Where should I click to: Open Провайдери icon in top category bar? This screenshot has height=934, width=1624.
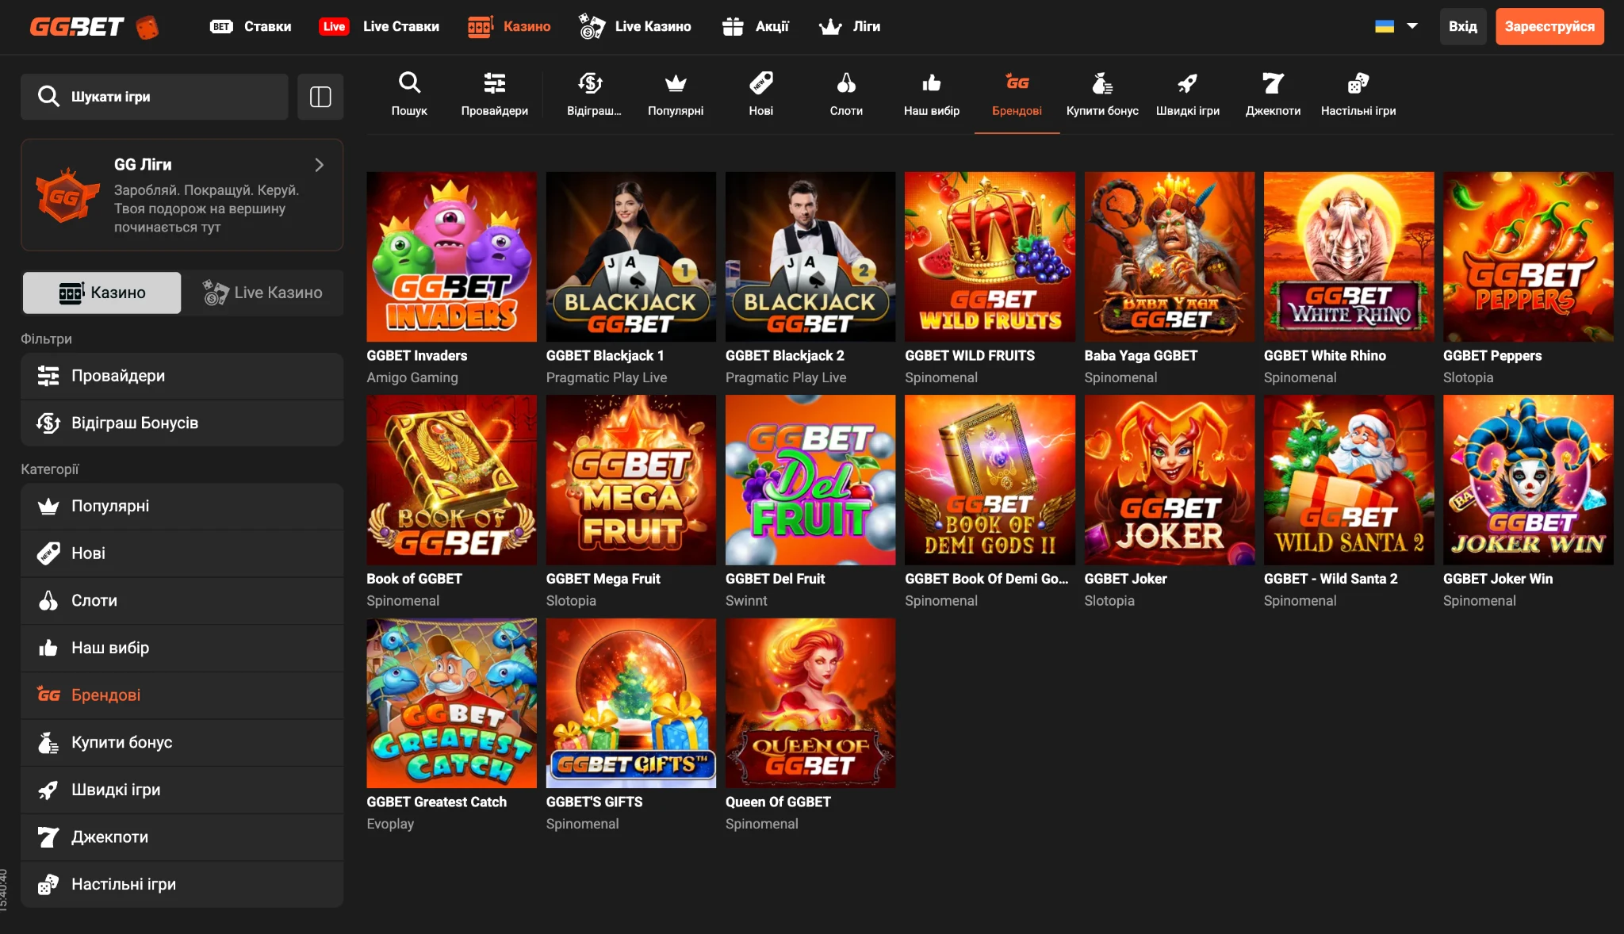tap(495, 82)
